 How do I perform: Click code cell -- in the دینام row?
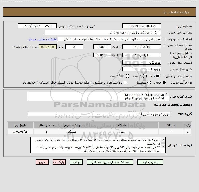[x=171, y=132]
